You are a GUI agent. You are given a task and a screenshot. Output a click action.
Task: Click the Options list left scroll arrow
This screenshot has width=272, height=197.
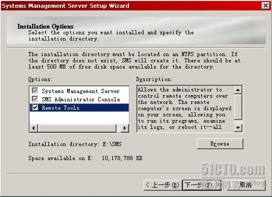pos(34,128)
